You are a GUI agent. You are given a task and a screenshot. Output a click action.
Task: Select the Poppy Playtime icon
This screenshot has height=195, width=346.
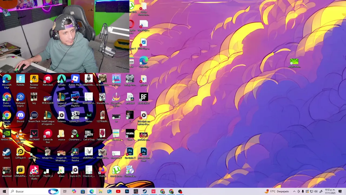point(75,100)
